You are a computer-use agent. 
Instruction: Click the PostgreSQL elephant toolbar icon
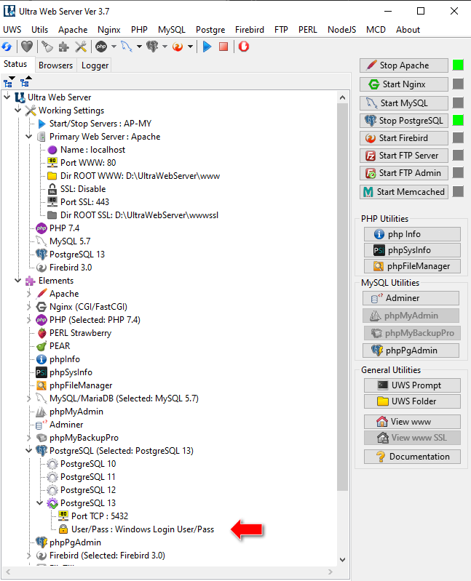(152, 47)
